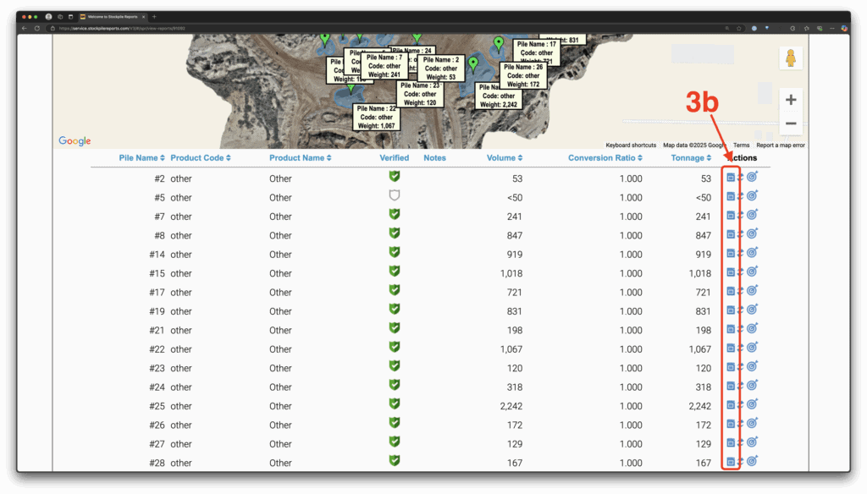The height and width of the screenshot is (494, 867).
Task: Sort by the Product Code column header
Action: point(200,158)
